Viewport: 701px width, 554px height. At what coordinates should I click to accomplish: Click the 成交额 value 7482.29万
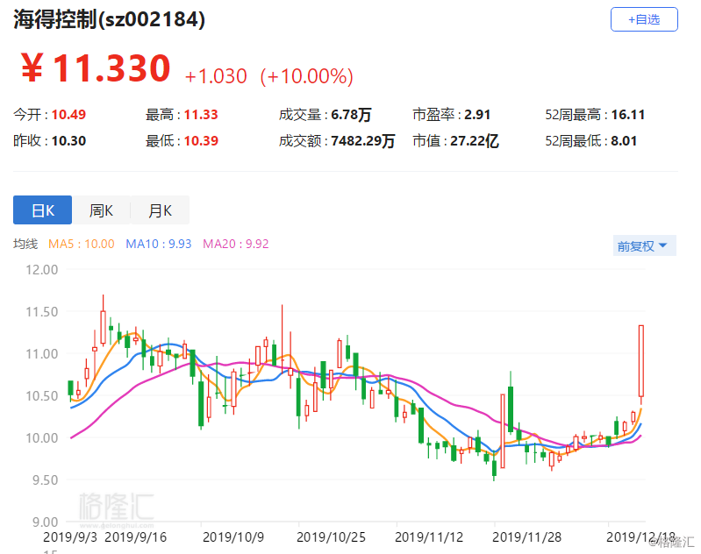(x=363, y=141)
